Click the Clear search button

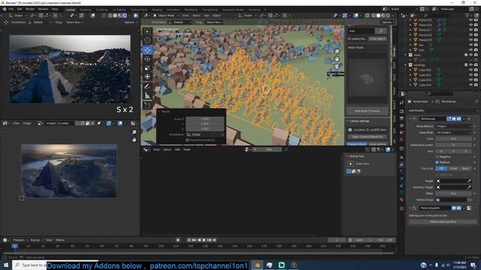(x=377, y=39)
